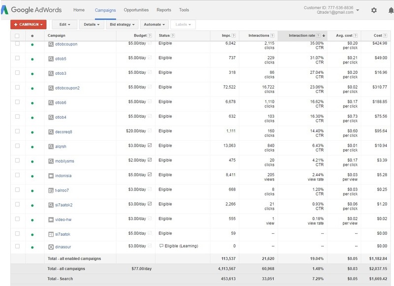Open the Settings gear icon
The image size is (394, 286).
point(374,10)
